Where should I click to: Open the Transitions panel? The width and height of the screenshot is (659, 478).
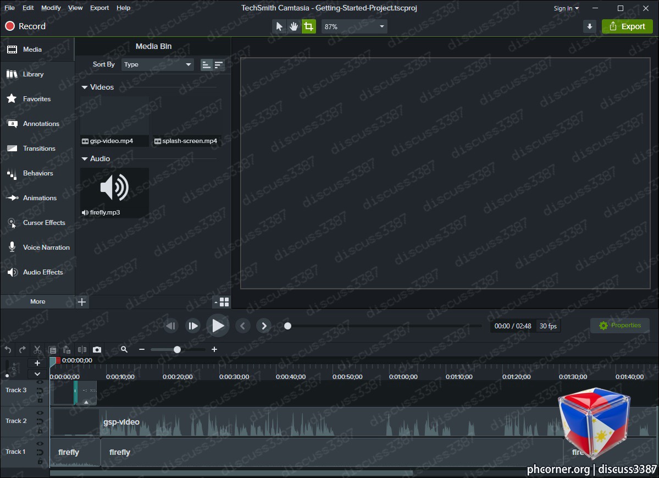tap(37, 149)
